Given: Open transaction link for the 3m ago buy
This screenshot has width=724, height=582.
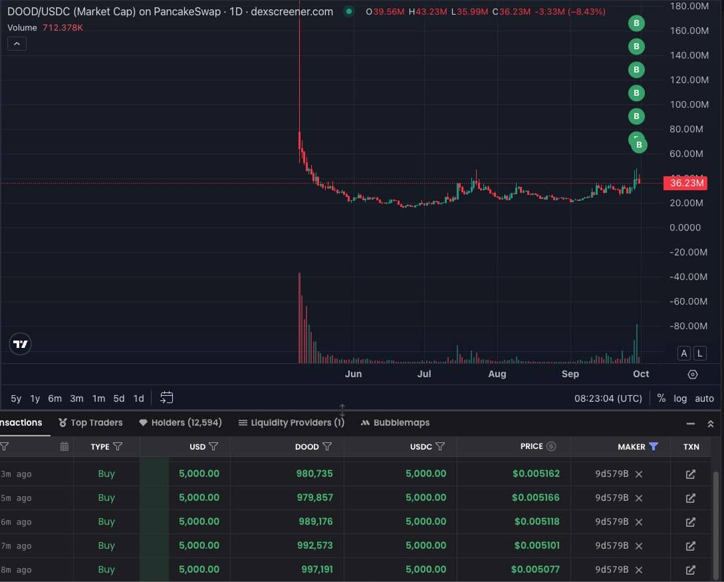Looking at the screenshot, I should click(690, 474).
